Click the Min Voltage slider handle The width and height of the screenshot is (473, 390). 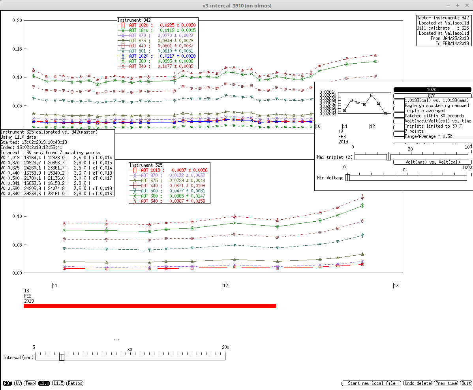(x=347, y=177)
